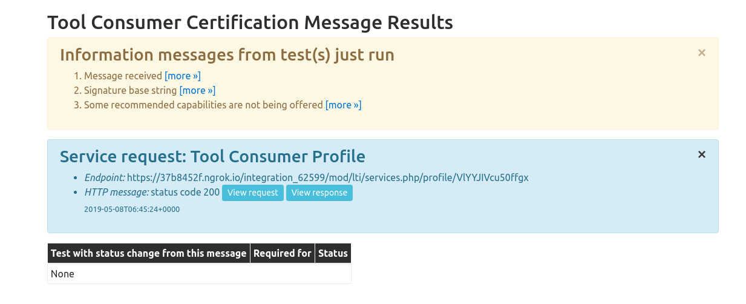Screen dimensions: 746x304
Task: Click the Message received list item text
Action: coord(123,76)
